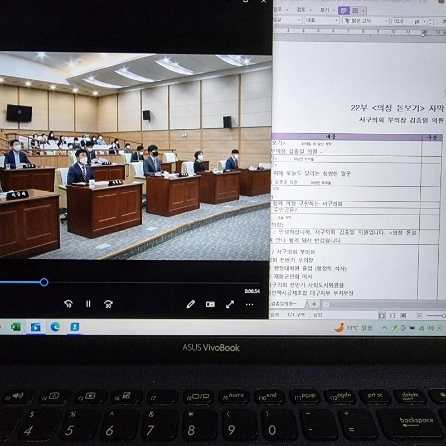Click text 재향군인회 이사
This screenshot has width=446, height=446.
[x=293, y=277]
